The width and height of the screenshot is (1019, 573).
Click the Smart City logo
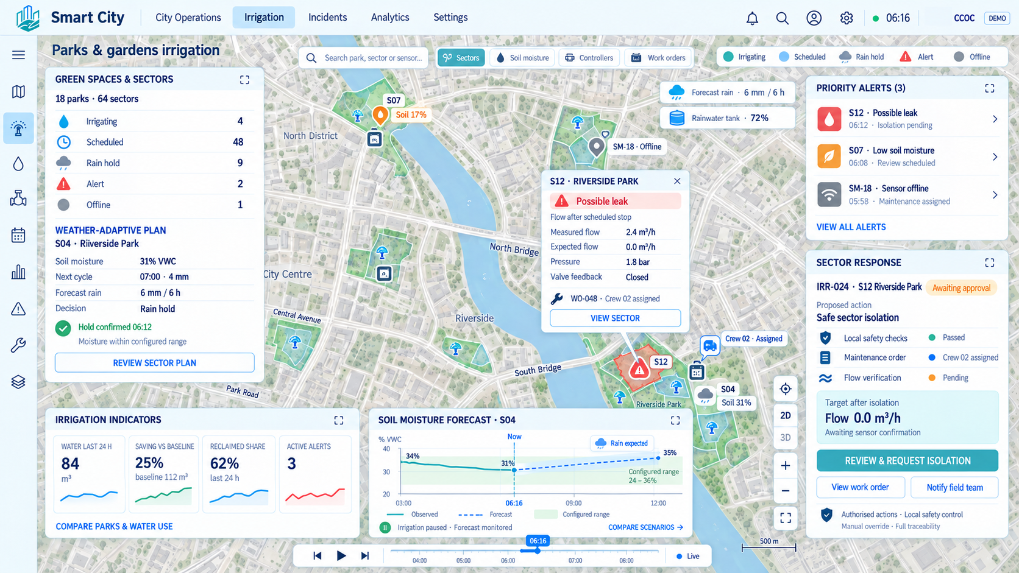point(28,18)
